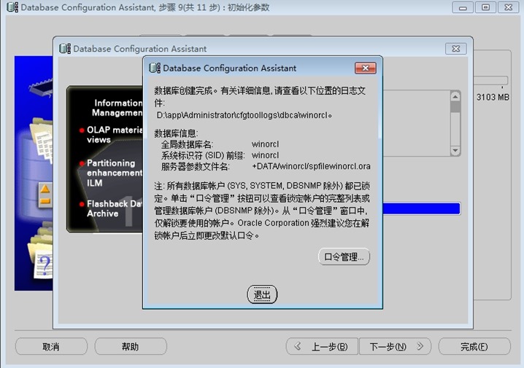Click the scroll down arrow in background list

(x=455, y=150)
